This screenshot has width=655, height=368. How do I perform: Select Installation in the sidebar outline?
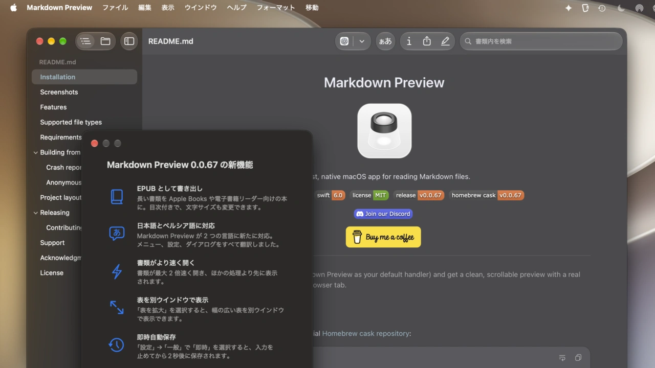pos(84,77)
